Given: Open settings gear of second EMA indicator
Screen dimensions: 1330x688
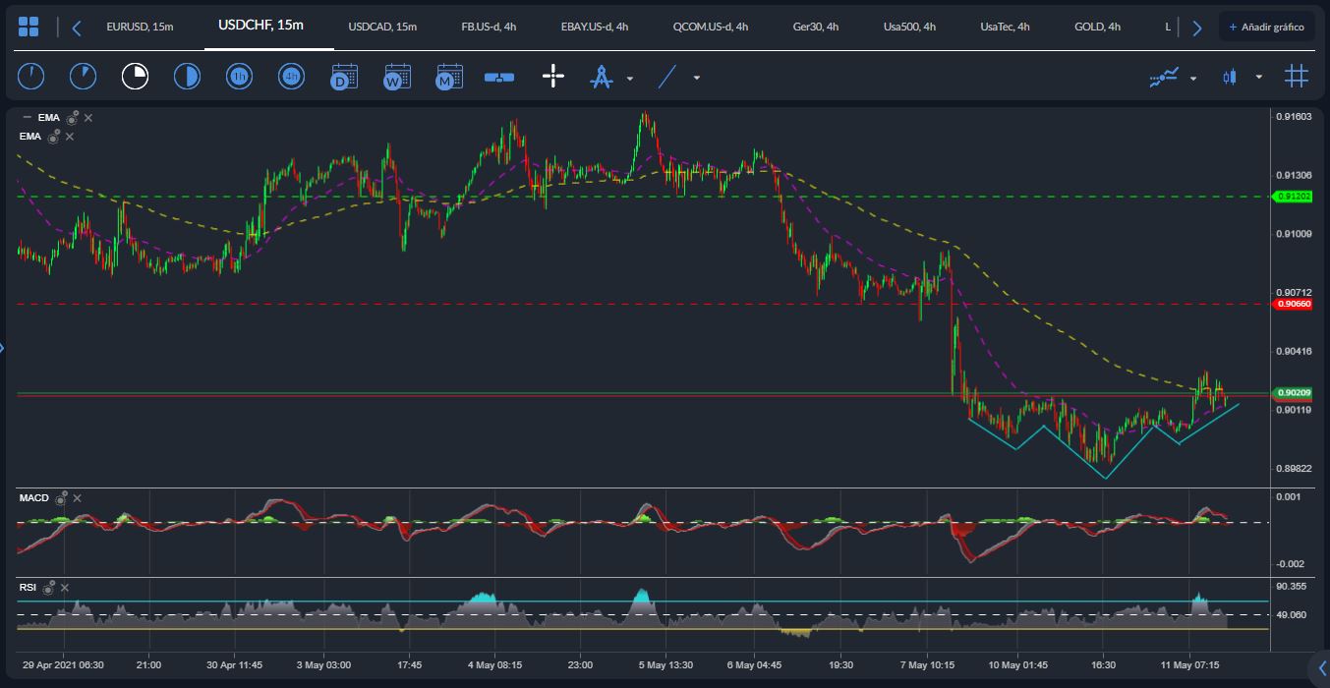Looking at the screenshot, I should click(x=55, y=137).
